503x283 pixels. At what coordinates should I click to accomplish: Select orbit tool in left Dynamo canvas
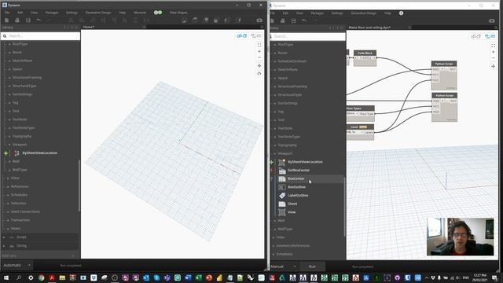coord(259,74)
